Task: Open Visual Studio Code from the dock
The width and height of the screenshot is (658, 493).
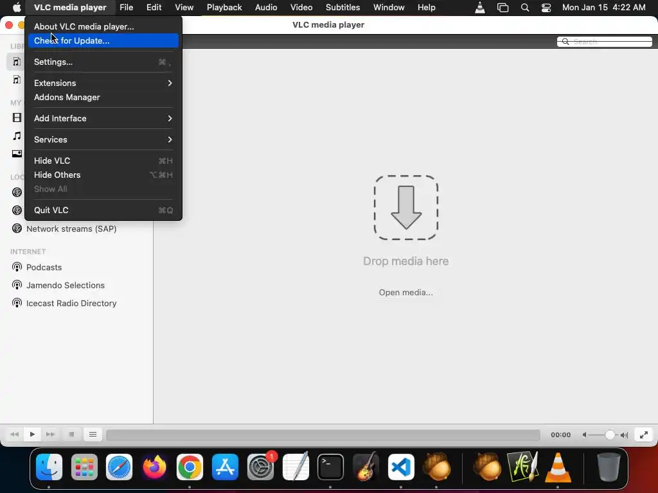Action: (401, 467)
